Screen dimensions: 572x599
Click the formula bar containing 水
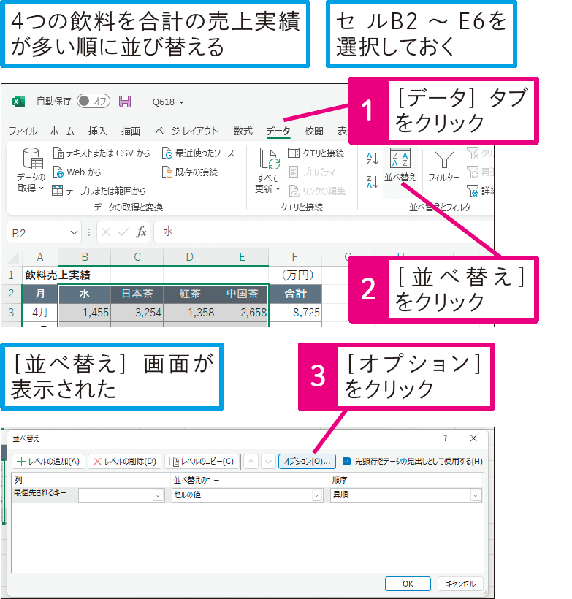click(323, 232)
